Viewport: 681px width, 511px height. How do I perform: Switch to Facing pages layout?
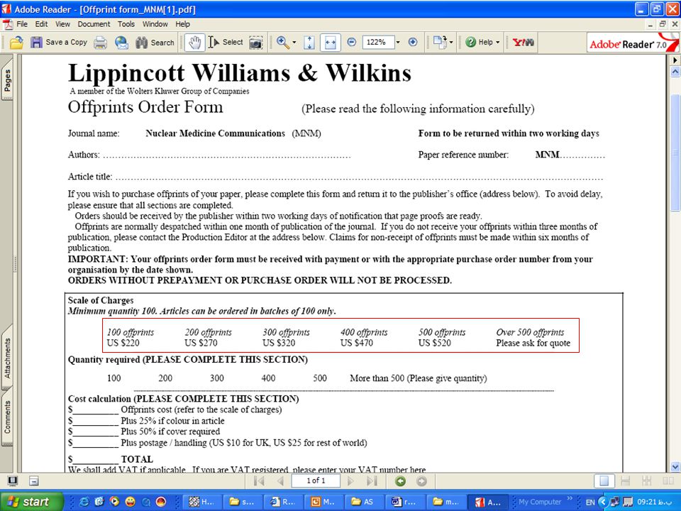(x=668, y=481)
